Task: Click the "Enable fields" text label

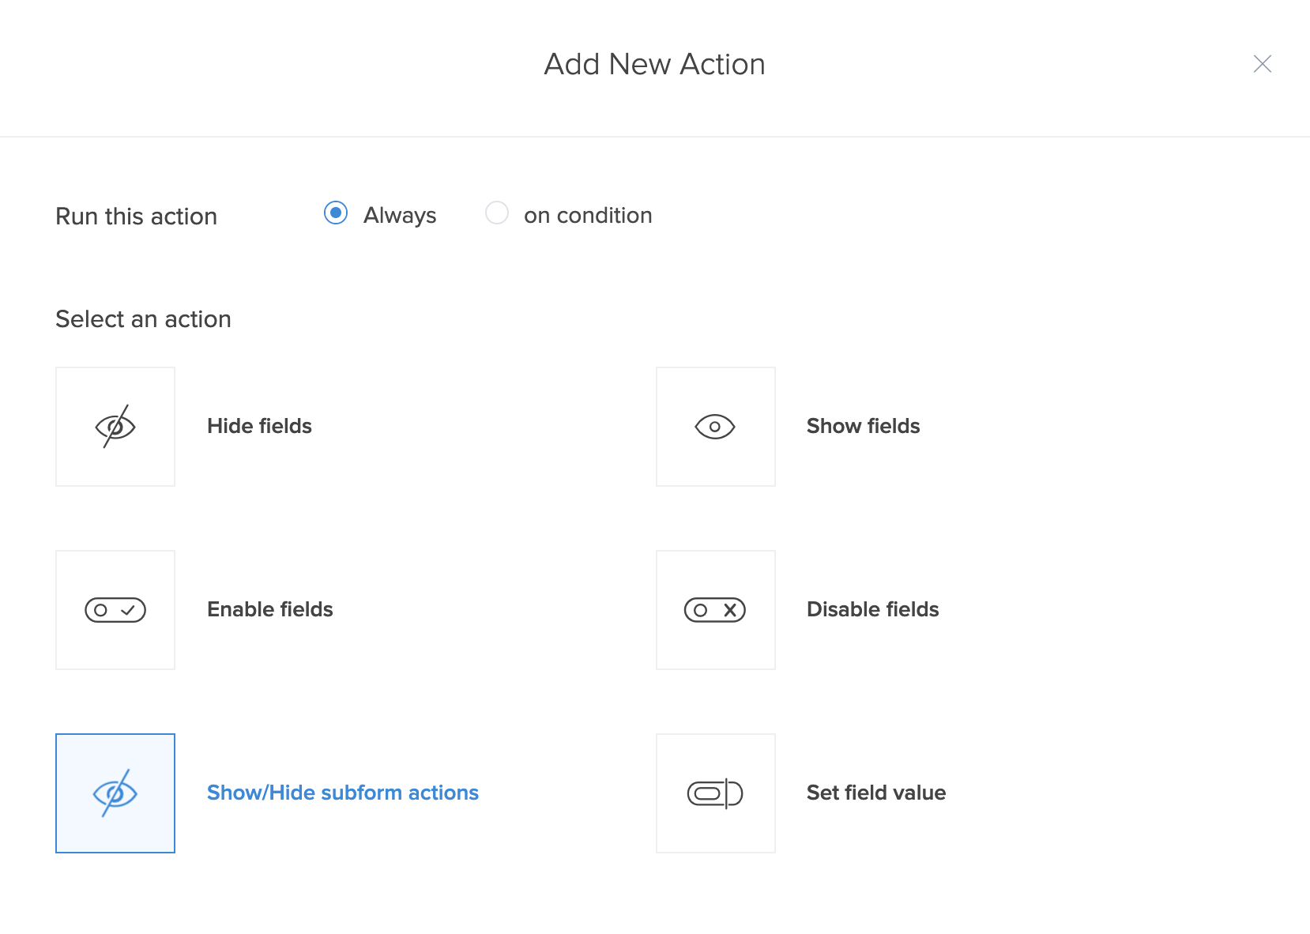Action: [269, 609]
